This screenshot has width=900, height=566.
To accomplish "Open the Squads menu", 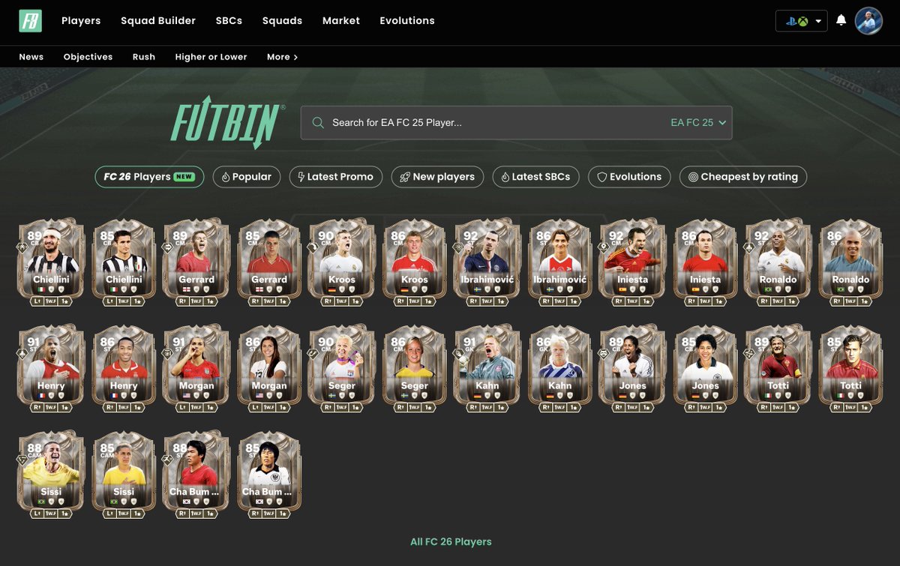I will click(282, 21).
